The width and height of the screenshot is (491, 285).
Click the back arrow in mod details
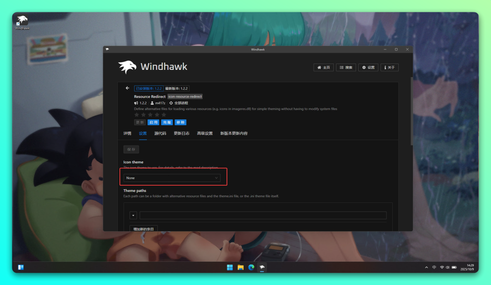[x=127, y=88]
